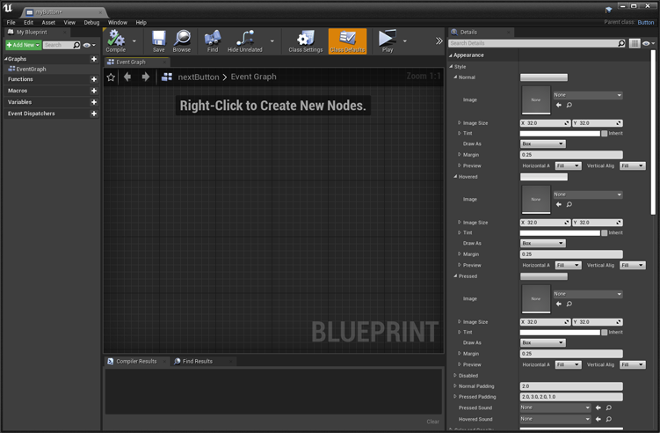Toggle Inherit checkbox for Hovered Tint
660x433 pixels.
coord(605,232)
